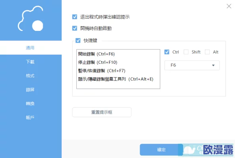Switch to the 帳戶 tab
This screenshot has width=235, height=158.
[31, 118]
